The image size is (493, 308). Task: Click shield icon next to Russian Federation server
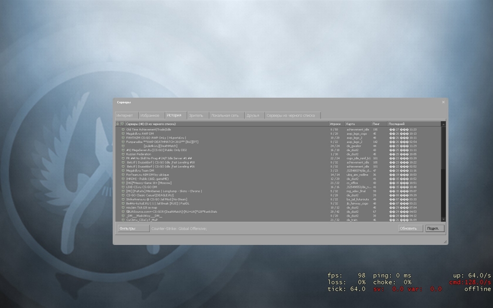[123, 154]
